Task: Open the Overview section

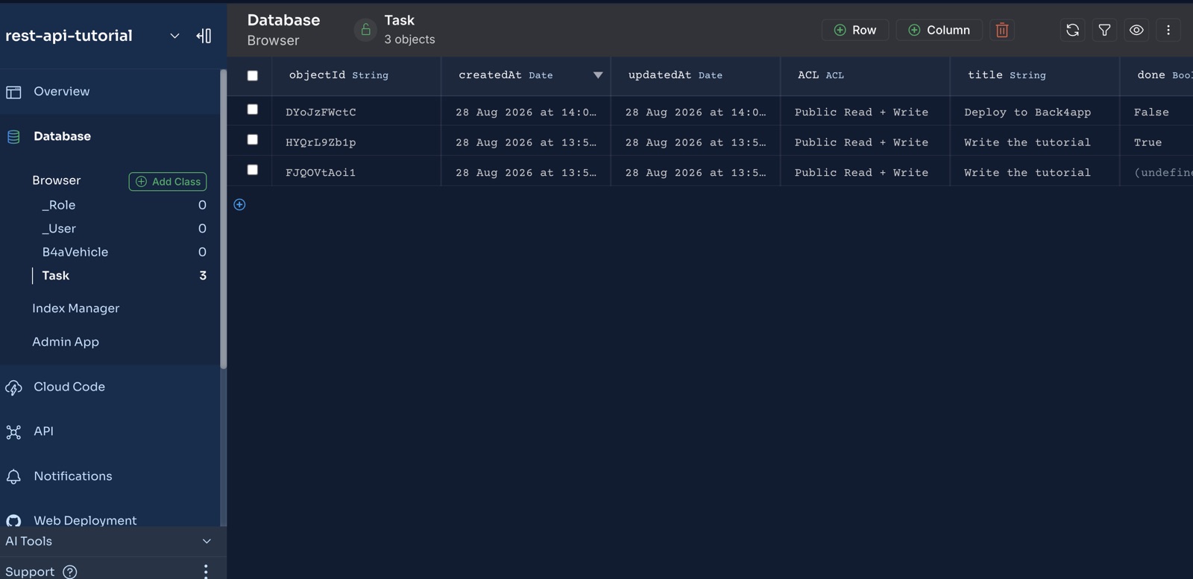Action: pos(61,92)
